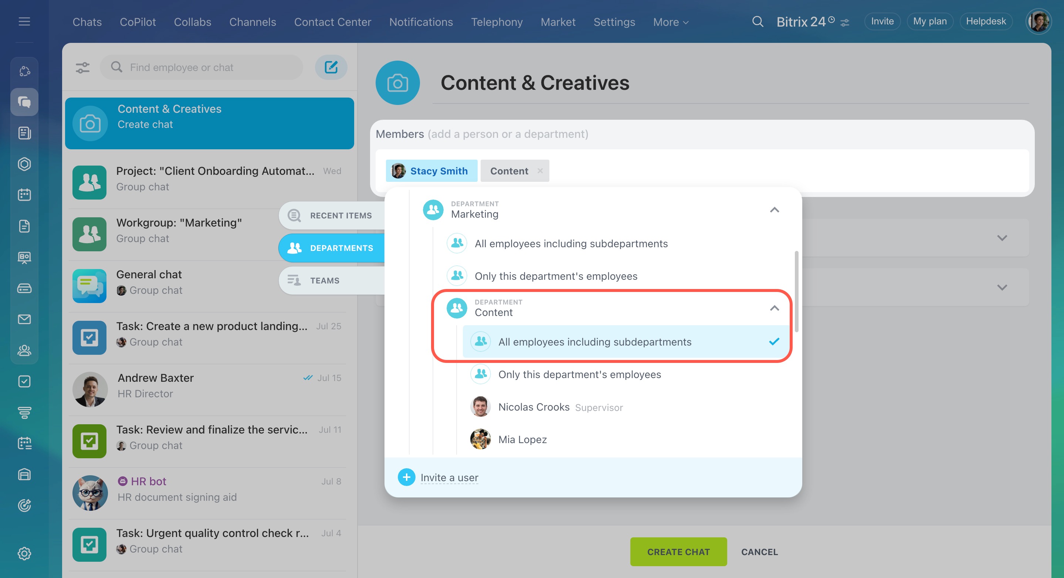Viewport: 1064px width, 578px height.
Task: Open the hexagon sidebar icon
Action: (24, 164)
